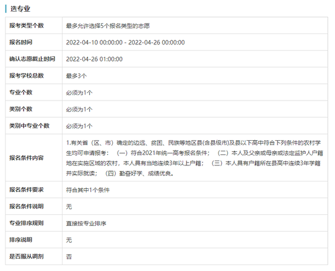Select the 报考学校总数 label
Image resolution: width=335 pixels, height=271 pixels.
tap(27, 75)
